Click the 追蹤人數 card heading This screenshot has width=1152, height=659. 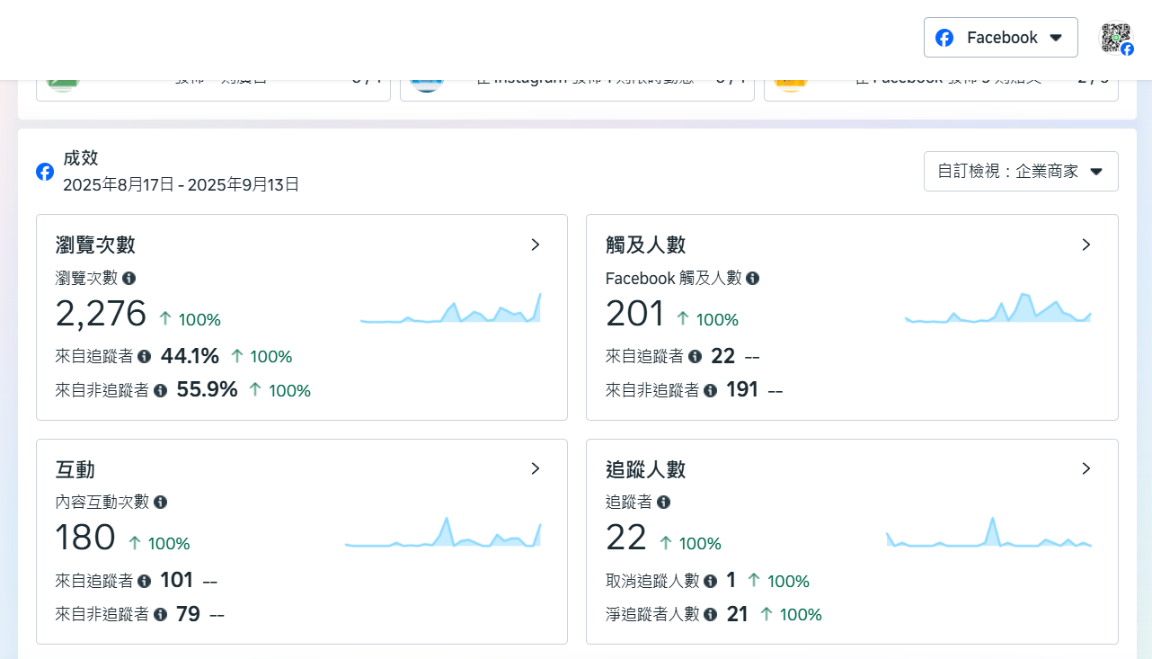[645, 469]
